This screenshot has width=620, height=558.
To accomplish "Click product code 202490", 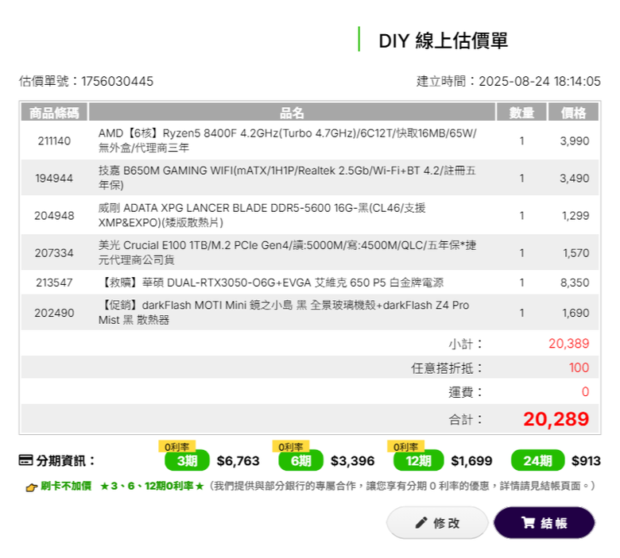I will click(54, 313).
